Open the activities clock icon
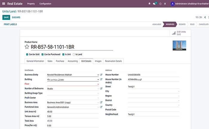 [x=160, y=4]
